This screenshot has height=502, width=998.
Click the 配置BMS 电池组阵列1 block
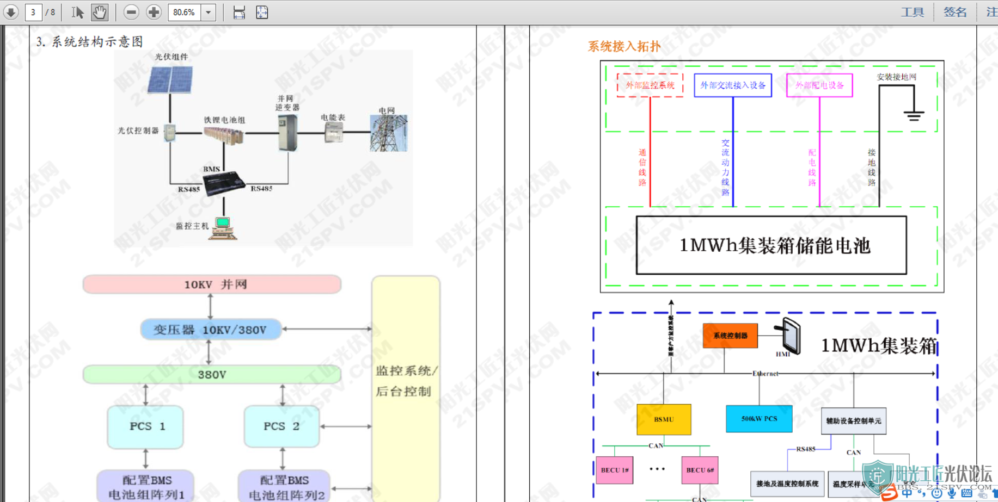click(x=145, y=487)
